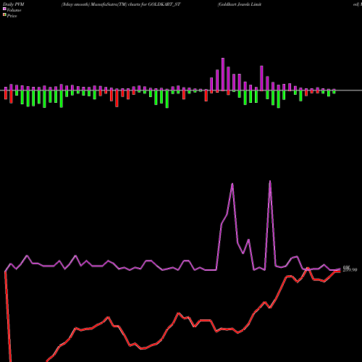Select the 'Volume' legend label
The height and width of the screenshot is (362, 362).
[x=14, y=10]
